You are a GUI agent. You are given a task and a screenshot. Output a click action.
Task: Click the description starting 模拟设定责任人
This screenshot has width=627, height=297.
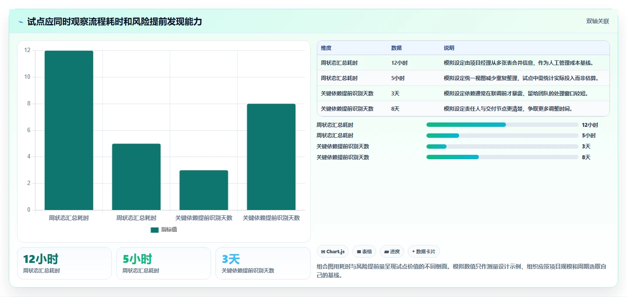coord(508,109)
